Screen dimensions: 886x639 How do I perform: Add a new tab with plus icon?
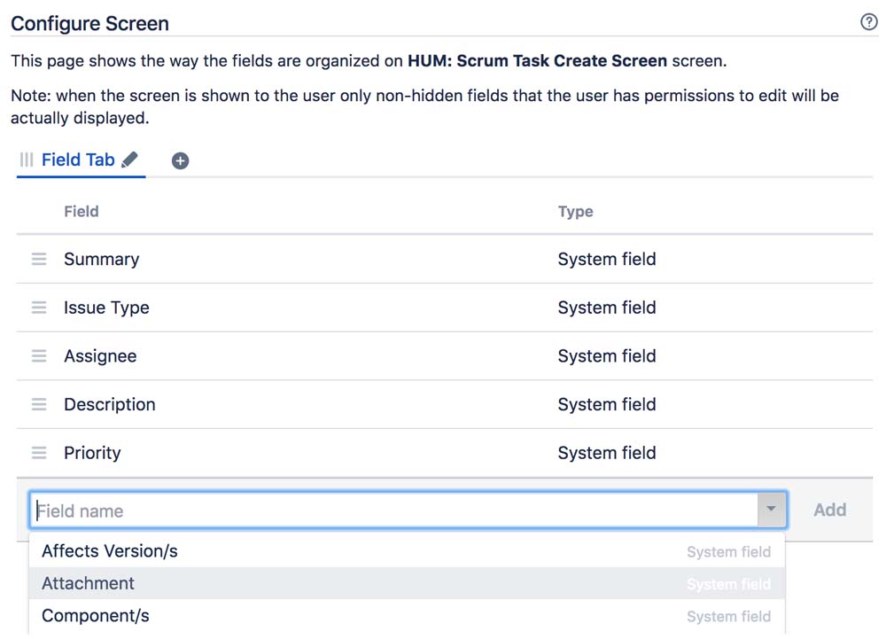tap(180, 160)
